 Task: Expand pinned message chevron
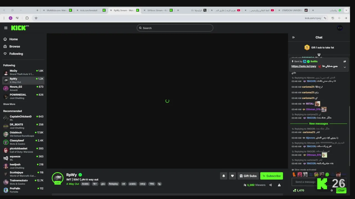[345, 67]
